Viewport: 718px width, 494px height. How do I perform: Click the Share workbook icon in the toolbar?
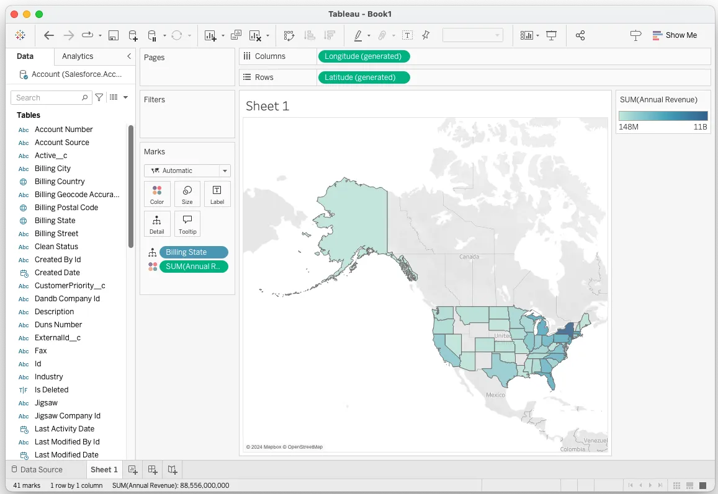[x=580, y=35]
